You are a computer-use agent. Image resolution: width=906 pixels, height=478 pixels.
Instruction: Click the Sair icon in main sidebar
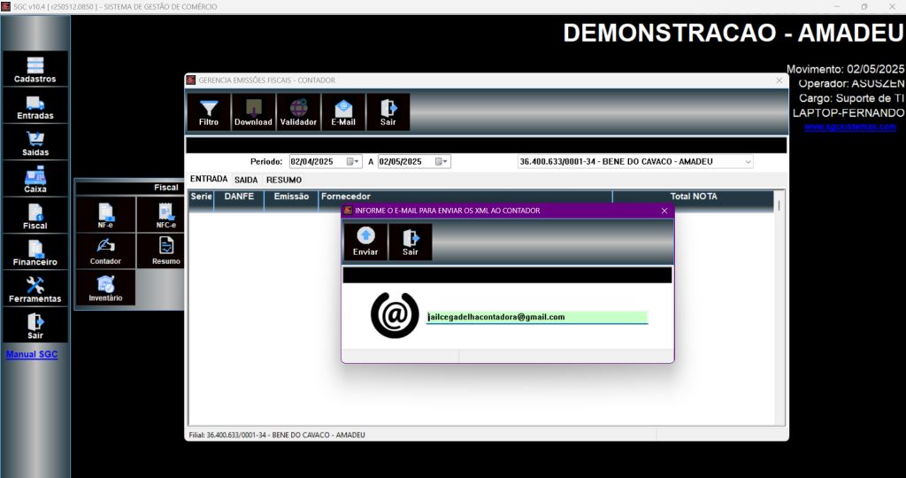pos(35,326)
